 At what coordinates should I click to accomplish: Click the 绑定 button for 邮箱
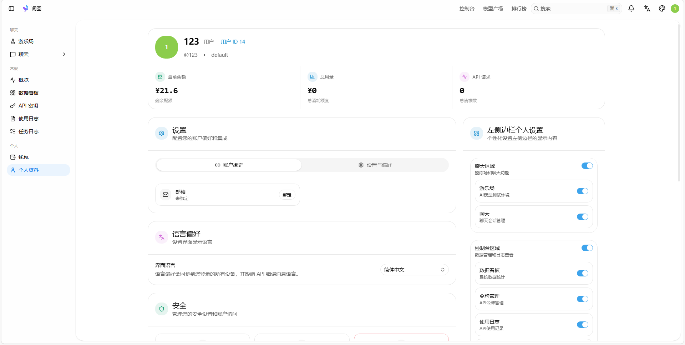pos(287,195)
